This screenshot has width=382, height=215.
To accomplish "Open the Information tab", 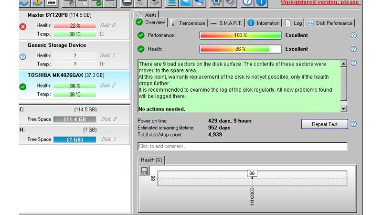I will (264, 23).
